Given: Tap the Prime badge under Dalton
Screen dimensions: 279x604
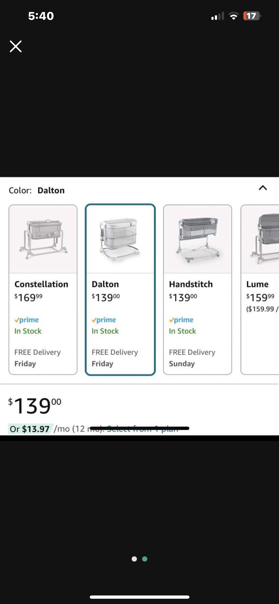Looking at the screenshot, I should click(104, 320).
